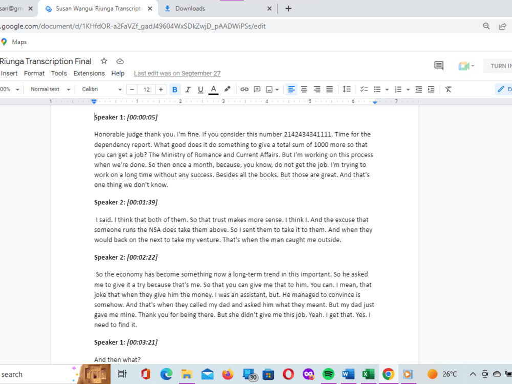
Task: Click the browser zoom magnifier icon
Action: pos(486,26)
